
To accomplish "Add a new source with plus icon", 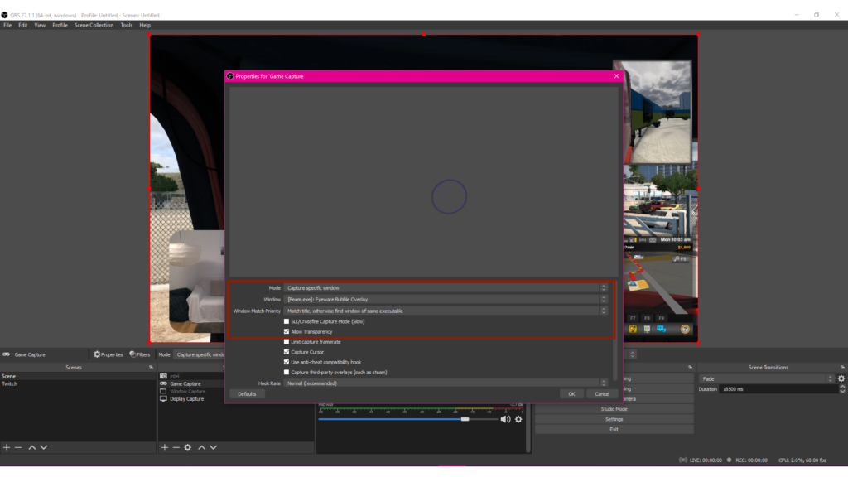I will click(x=165, y=447).
